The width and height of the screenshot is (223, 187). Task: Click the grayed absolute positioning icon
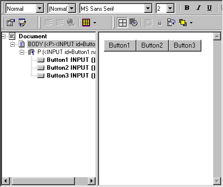point(149,23)
